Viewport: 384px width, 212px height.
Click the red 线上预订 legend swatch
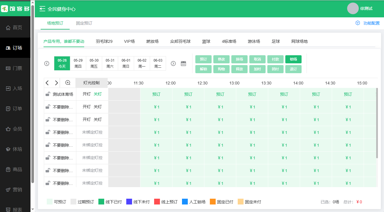coord(157,202)
